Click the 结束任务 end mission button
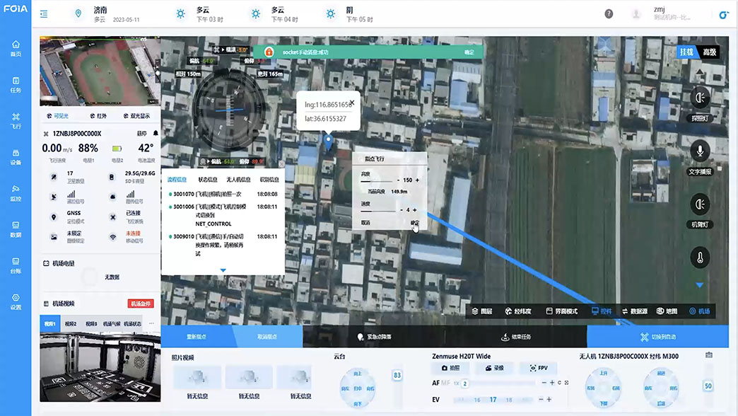 pos(515,337)
